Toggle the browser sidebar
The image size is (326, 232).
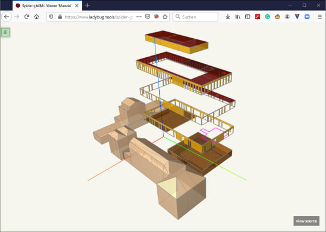[x=248, y=17]
